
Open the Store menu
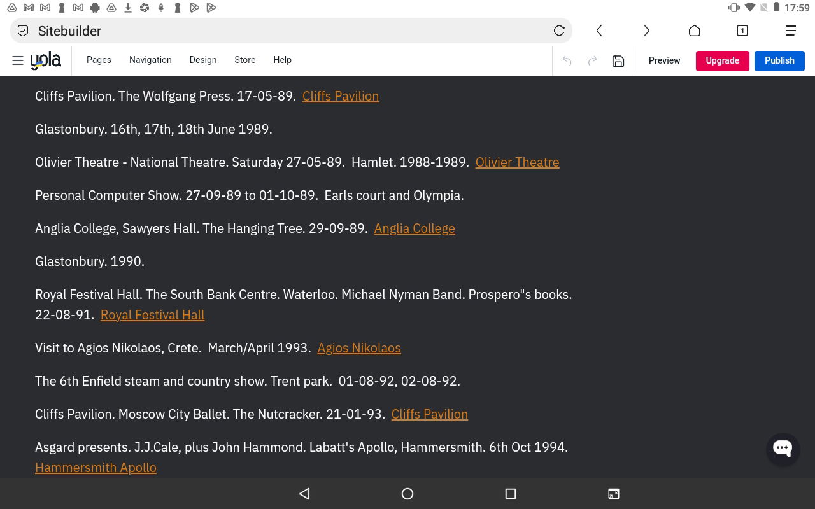pos(245,60)
